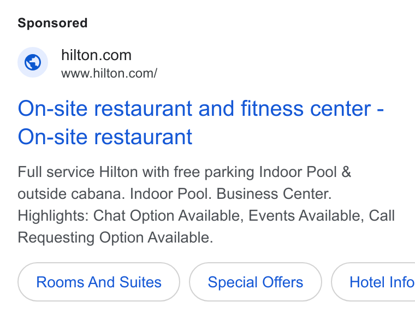Click 'fitness center' in the ad headline
The height and width of the screenshot is (319, 415).
[x=306, y=109]
